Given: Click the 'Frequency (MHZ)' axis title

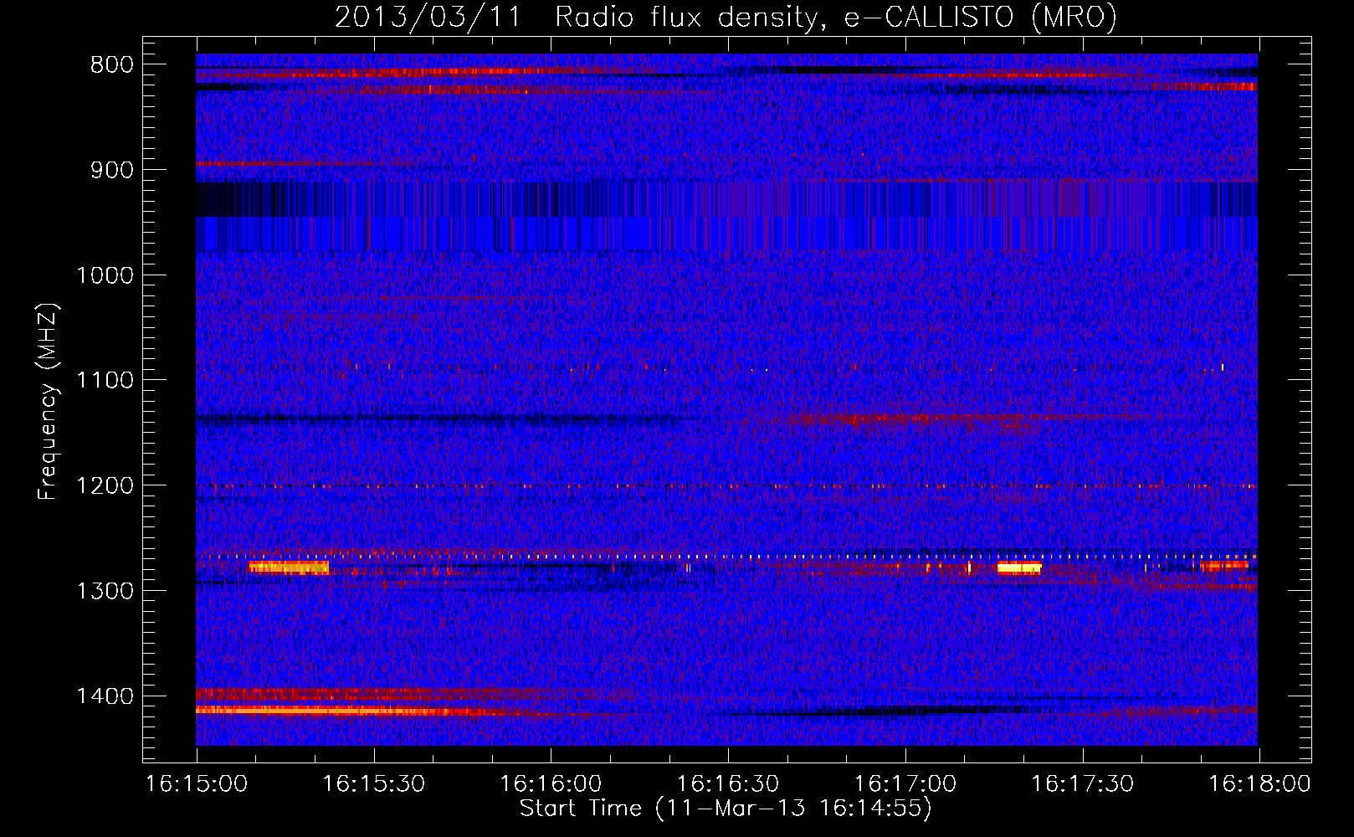Looking at the screenshot, I should coord(48,402).
